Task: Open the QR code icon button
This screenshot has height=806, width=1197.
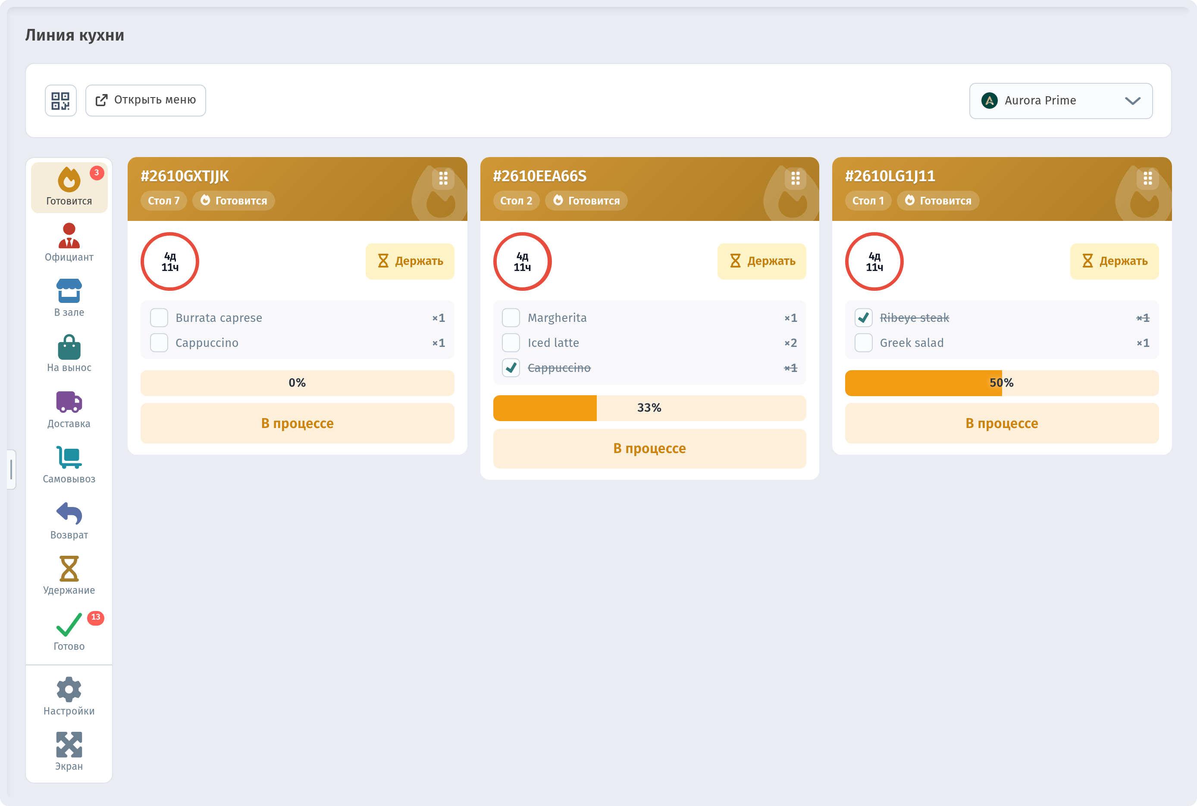Action: (61, 101)
